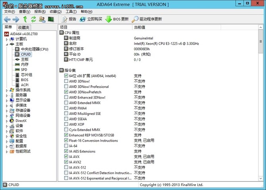The width and height of the screenshot is (266, 190).
Task: Go up one level with green arrow
Action: [25, 19]
